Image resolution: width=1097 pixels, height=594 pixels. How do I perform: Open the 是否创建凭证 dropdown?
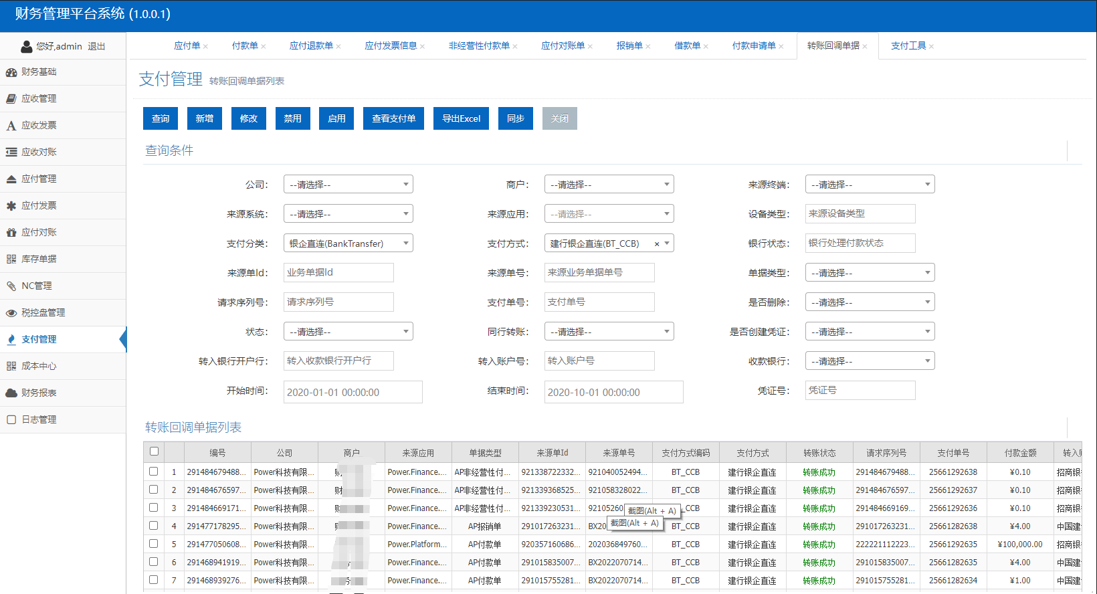pyautogui.click(x=870, y=332)
